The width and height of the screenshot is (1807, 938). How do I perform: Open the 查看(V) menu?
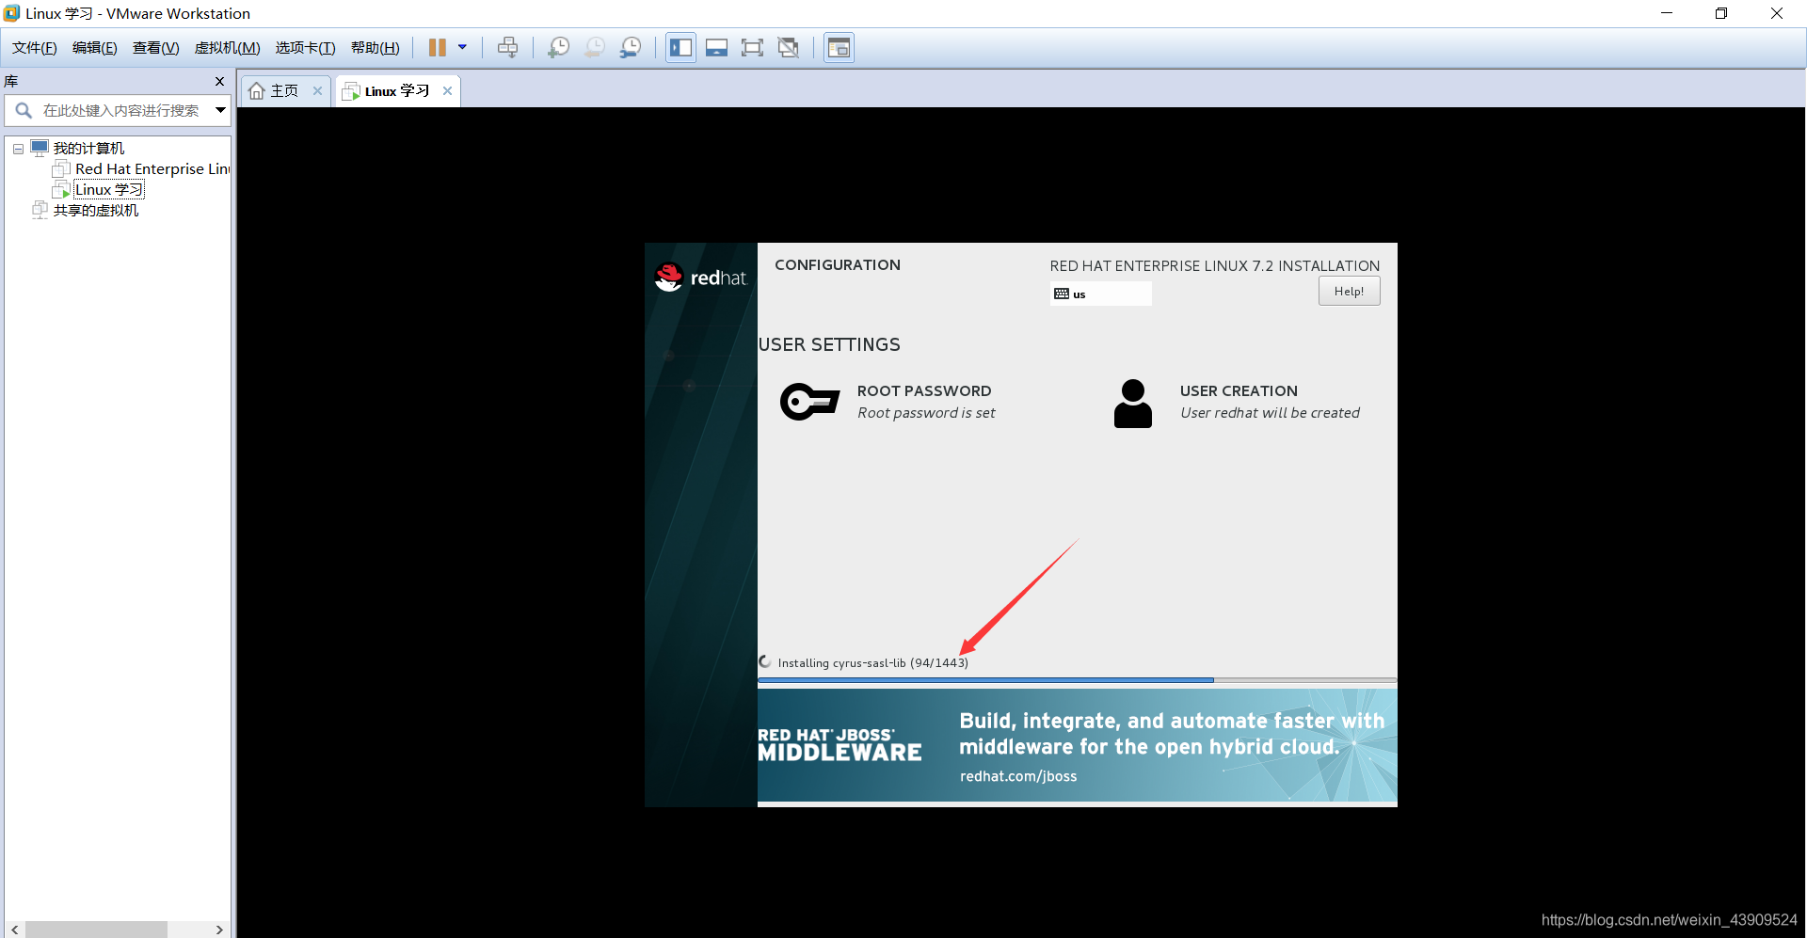pos(156,48)
